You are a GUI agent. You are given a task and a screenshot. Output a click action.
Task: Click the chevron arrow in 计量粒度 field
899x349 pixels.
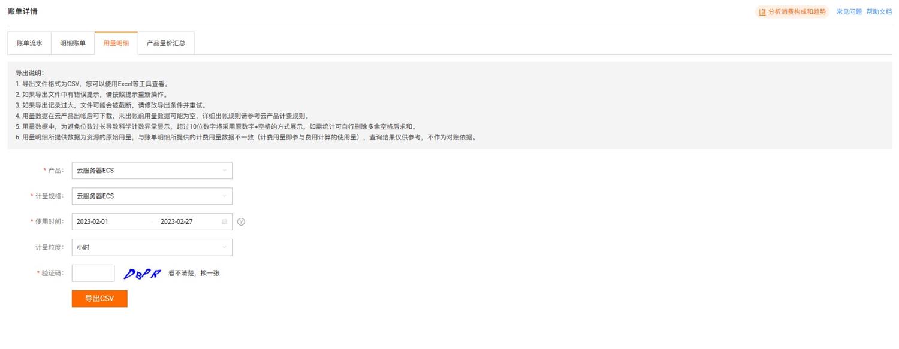click(x=225, y=247)
